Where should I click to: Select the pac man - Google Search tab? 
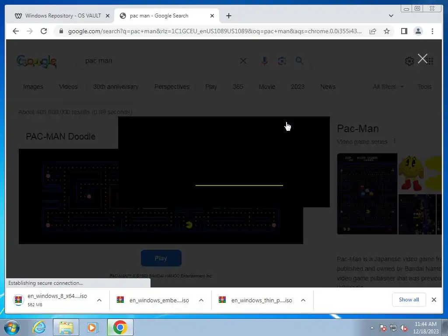[x=167, y=16]
